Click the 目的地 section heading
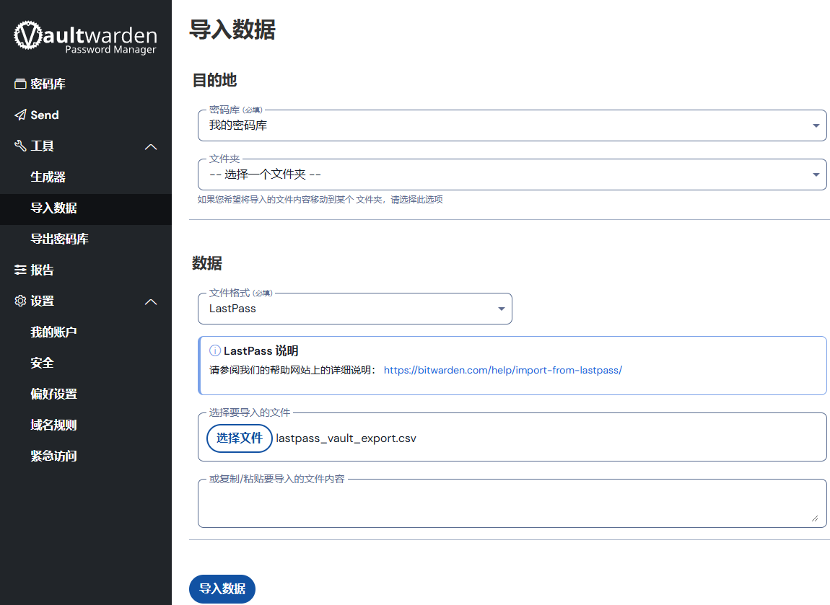This screenshot has width=830, height=605. 214,80
